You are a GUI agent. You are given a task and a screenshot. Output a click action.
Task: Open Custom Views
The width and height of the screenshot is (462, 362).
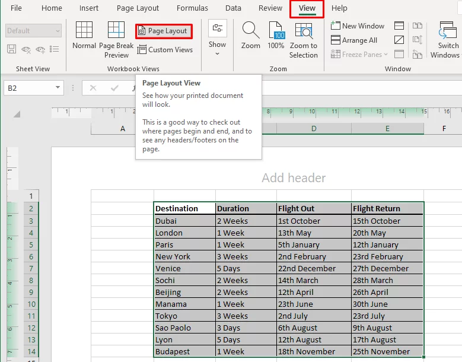pos(165,50)
